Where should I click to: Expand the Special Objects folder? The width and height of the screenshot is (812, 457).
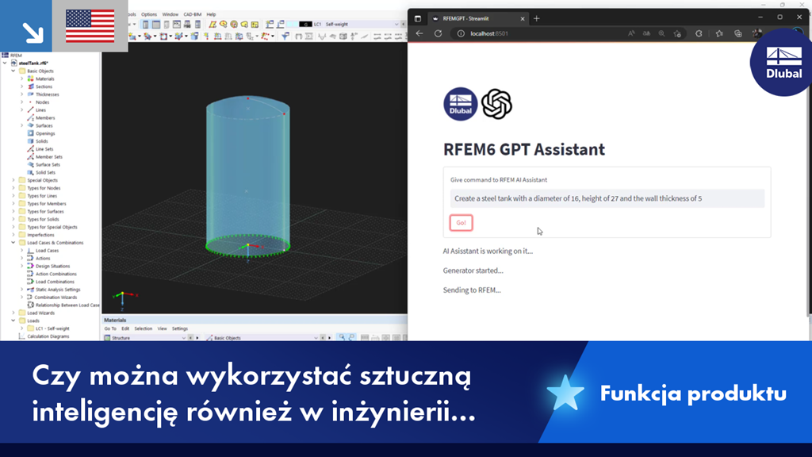pos(13,180)
